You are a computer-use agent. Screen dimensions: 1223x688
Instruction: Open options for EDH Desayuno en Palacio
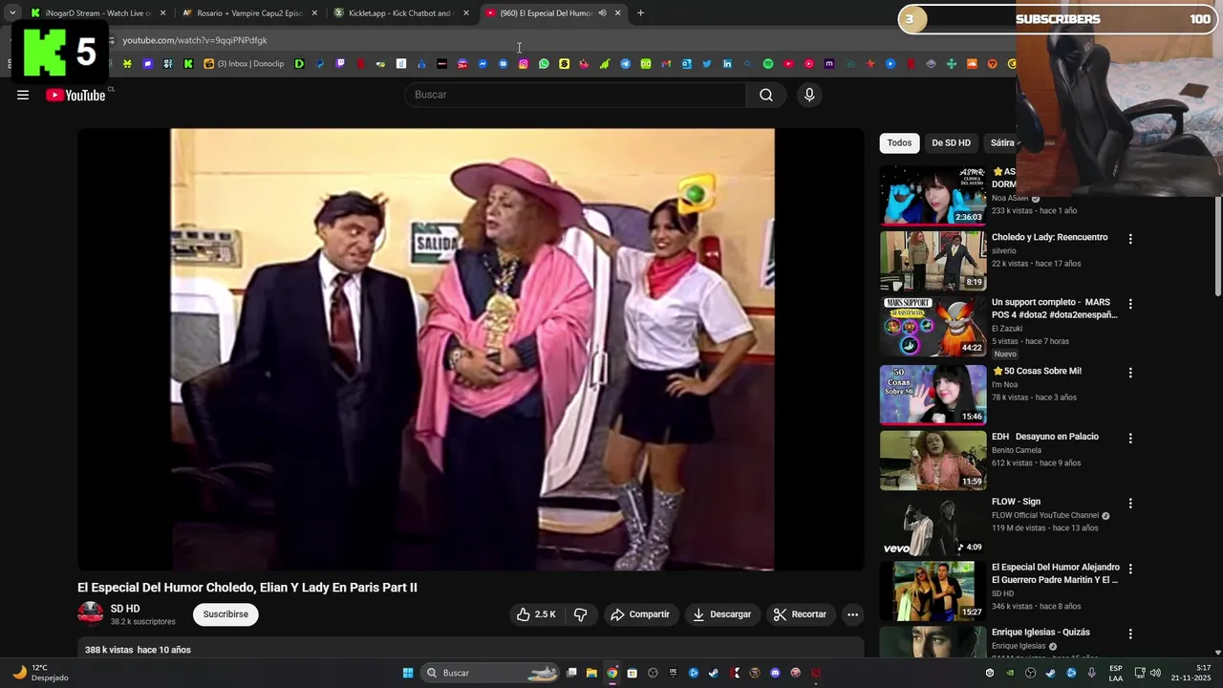tap(1130, 439)
